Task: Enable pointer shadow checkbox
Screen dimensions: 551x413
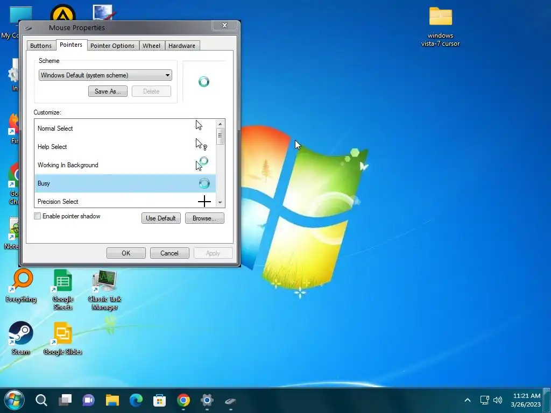Action: tap(38, 216)
